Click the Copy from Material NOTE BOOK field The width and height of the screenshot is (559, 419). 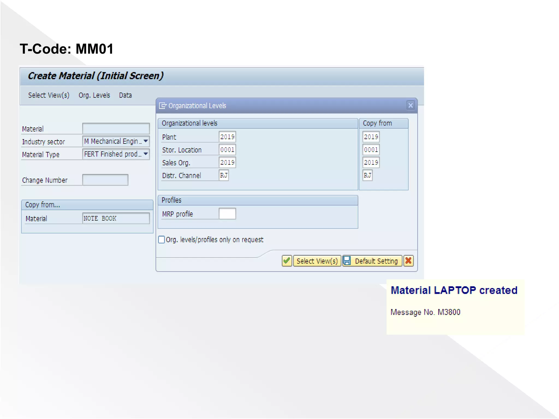tap(116, 218)
